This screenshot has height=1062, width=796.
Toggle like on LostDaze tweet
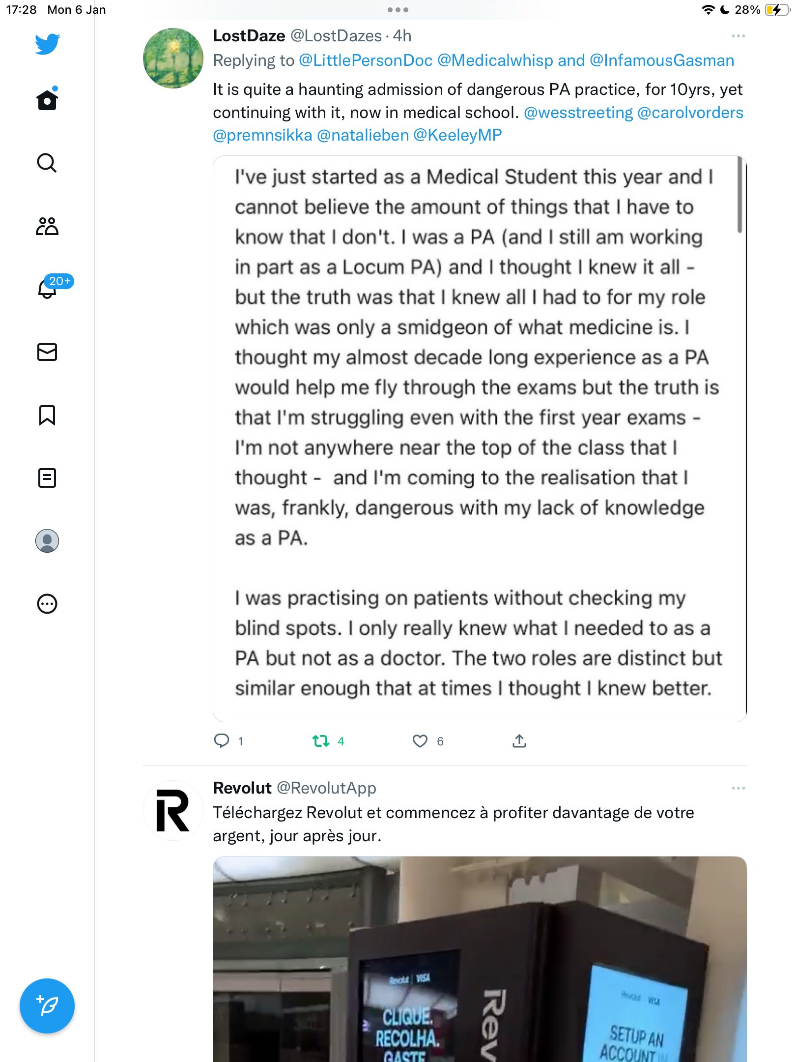420,741
